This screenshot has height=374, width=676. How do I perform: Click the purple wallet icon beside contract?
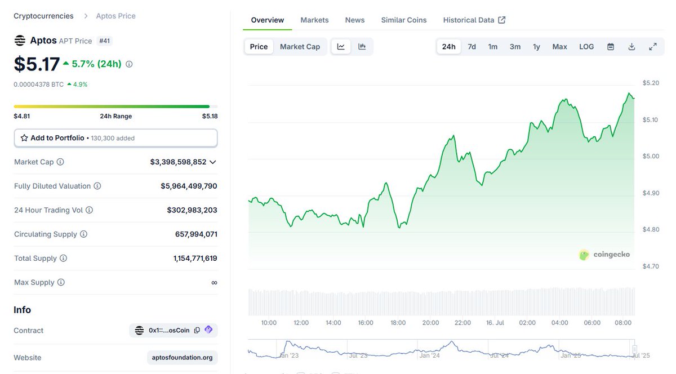tap(208, 330)
